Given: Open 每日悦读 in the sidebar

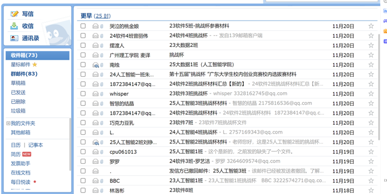Looking at the screenshot, I should tap(21, 182).
